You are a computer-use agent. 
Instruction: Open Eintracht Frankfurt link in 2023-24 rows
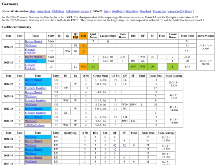point(35,101)
